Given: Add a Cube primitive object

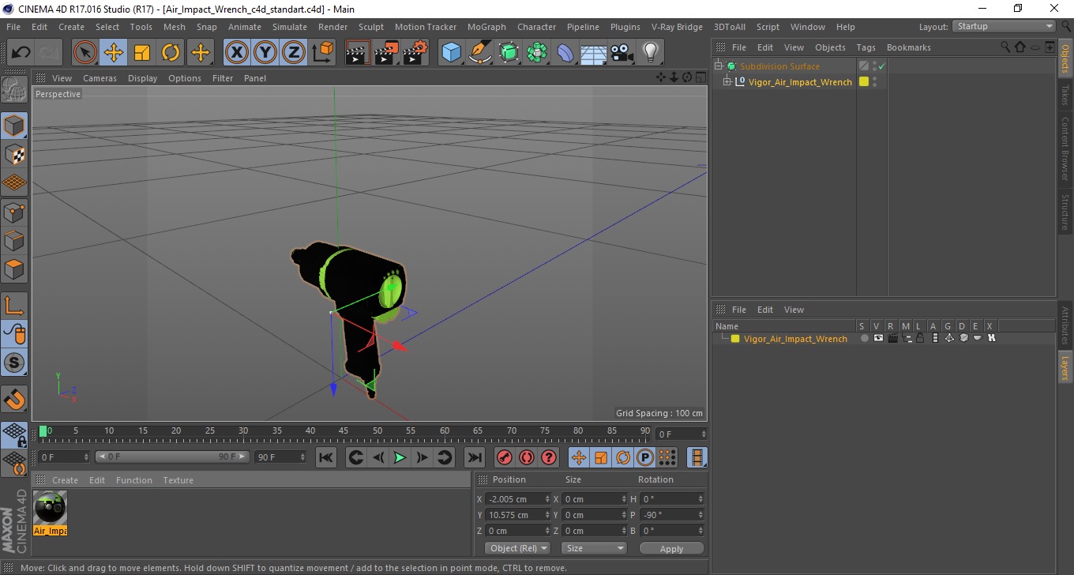Looking at the screenshot, I should [452, 53].
